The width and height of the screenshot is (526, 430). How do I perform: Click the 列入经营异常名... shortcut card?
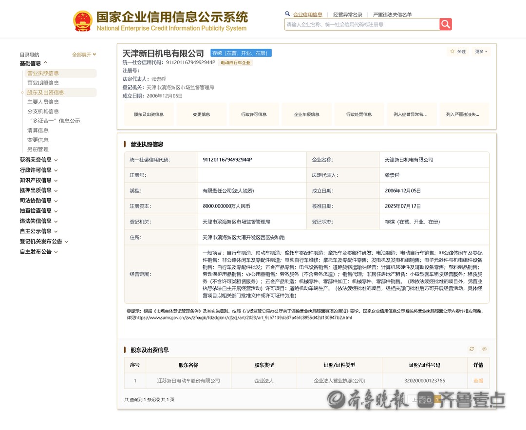(412, 114)
